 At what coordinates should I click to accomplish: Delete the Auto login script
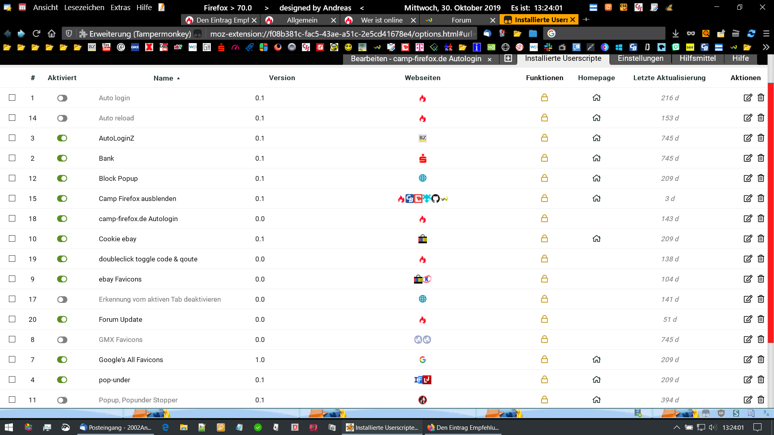click(761, 97)
